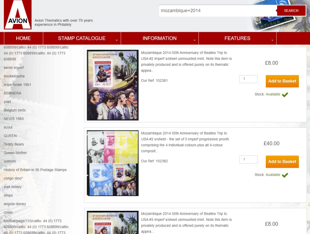This screenshot has width=310, height=234.
Task: Click green availability checkmark for item 152381
Action: pos(285,94)
